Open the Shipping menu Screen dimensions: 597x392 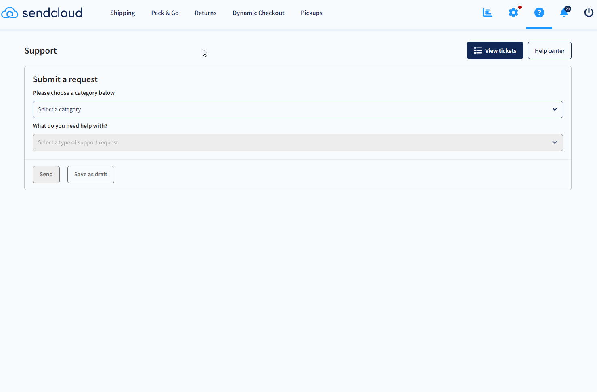point(123,13)
